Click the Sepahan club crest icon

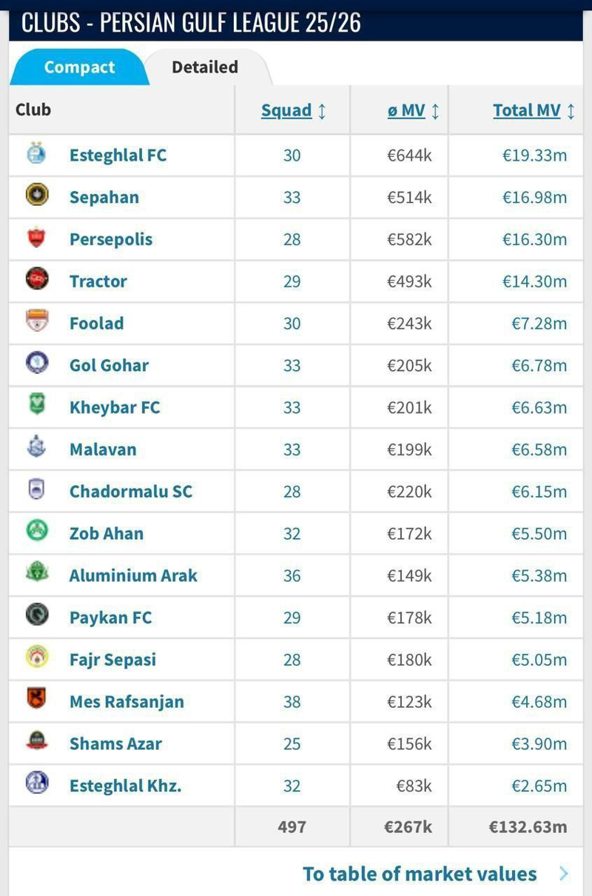37,196
